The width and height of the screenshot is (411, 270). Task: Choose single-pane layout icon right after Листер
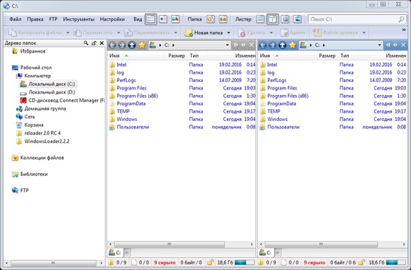260,19
